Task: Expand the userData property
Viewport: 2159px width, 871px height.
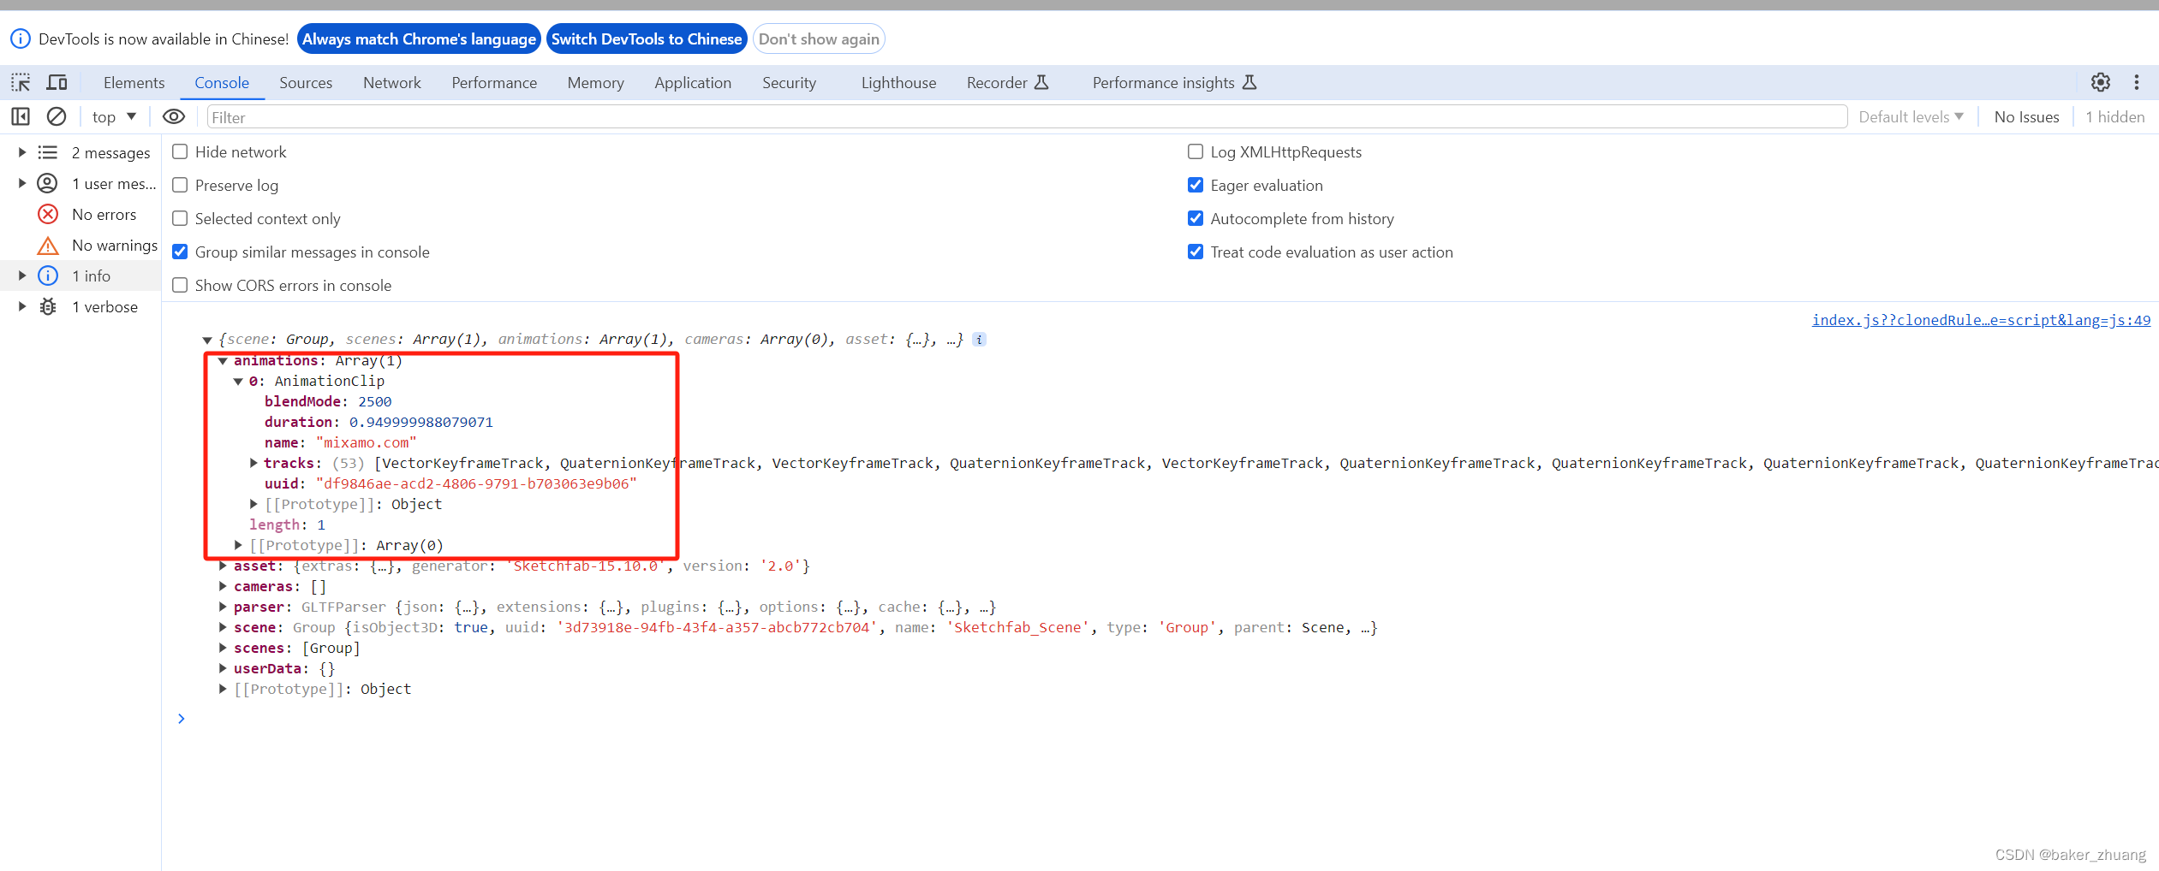Action: click(223, 668)
